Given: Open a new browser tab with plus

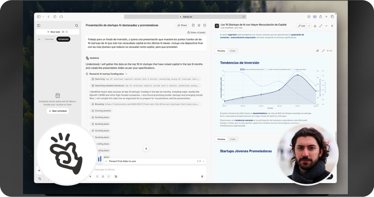Looking at the screenshot, I should [326, 17].
